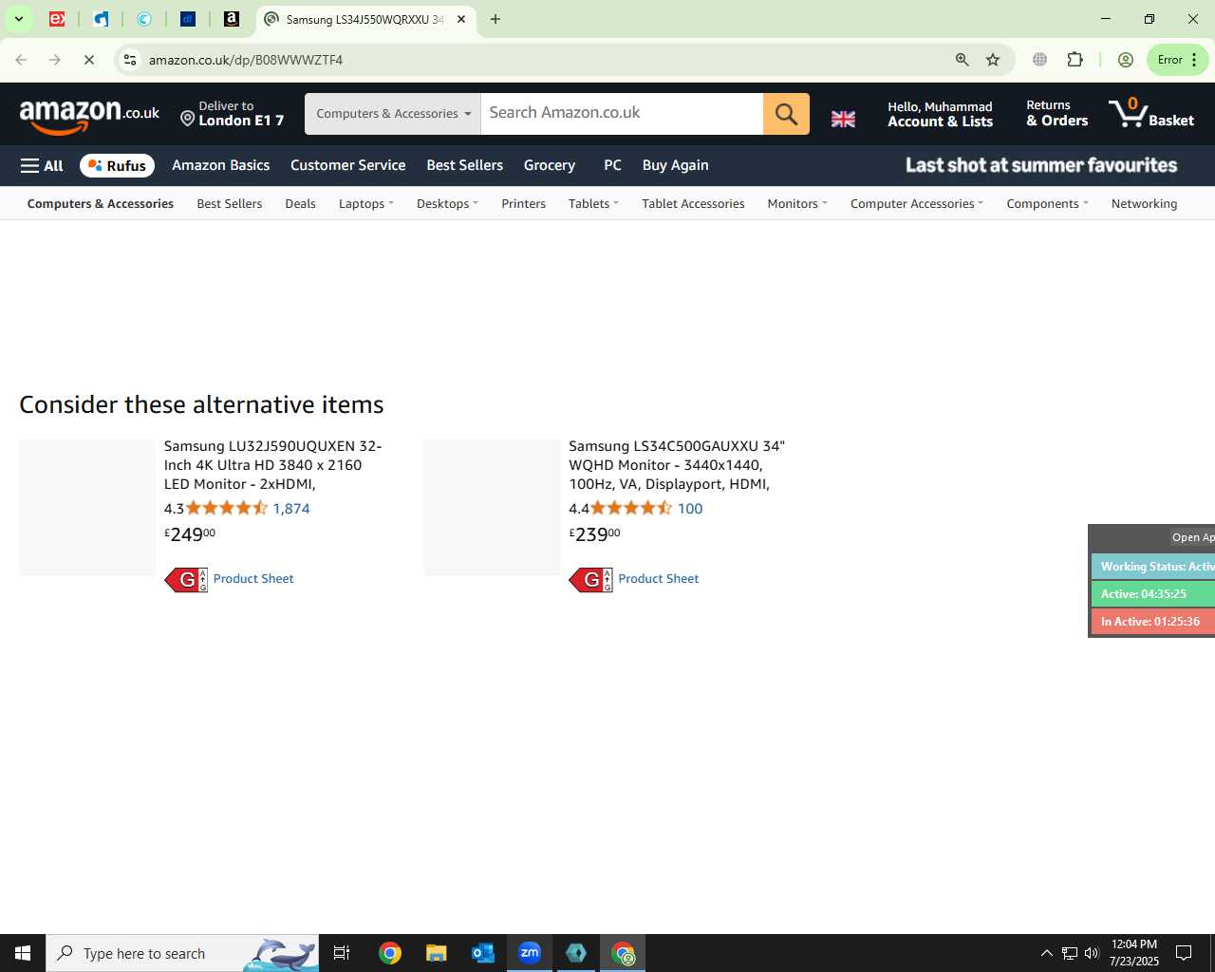Viewport: 1215px width, 972px height.
Task: Expand the Computer Accessories dropdown
Action: point(917,204)
